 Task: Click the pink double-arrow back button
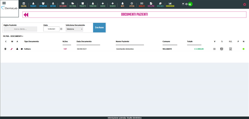pyautogui.click(x=26, y=15)
